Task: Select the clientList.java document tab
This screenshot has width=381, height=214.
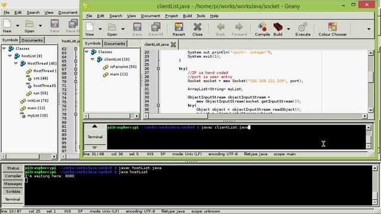Action: click(157, 45)
